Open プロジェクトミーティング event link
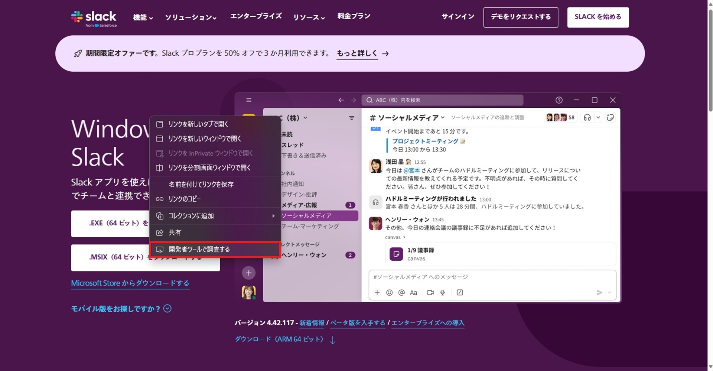This screenshot has height=371, width=713. click(x=425, y=141)
